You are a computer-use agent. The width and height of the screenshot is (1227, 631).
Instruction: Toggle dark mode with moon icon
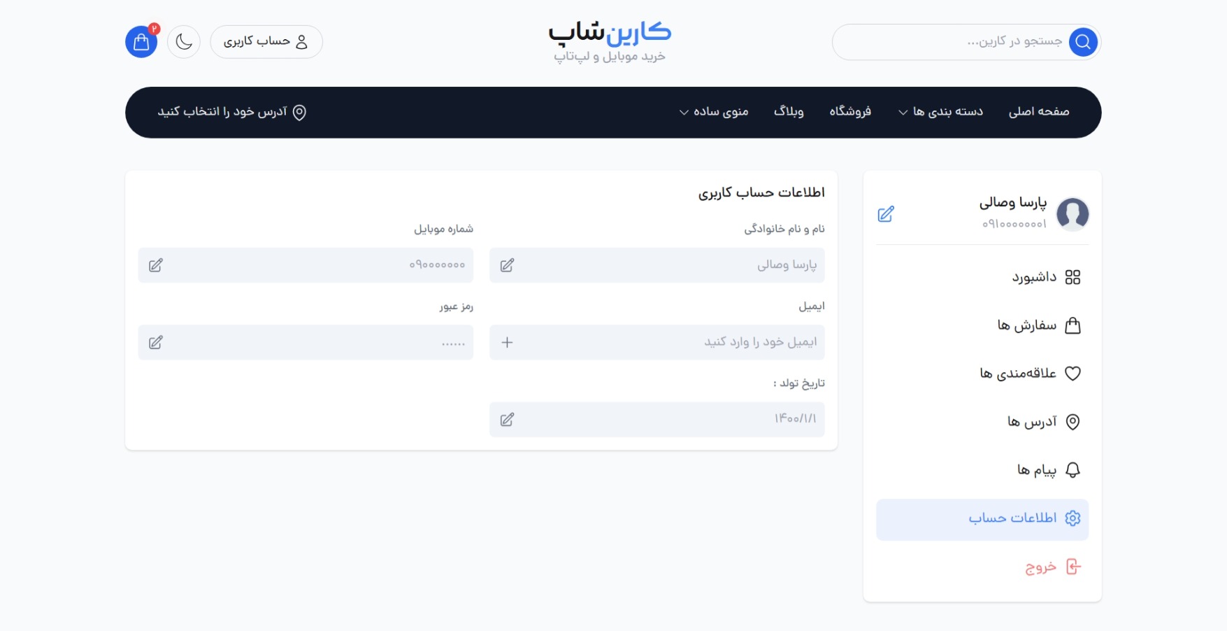(x=184, y=42)
